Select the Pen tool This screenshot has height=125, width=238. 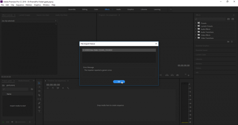pyautogui.click(x=39, y=103)
